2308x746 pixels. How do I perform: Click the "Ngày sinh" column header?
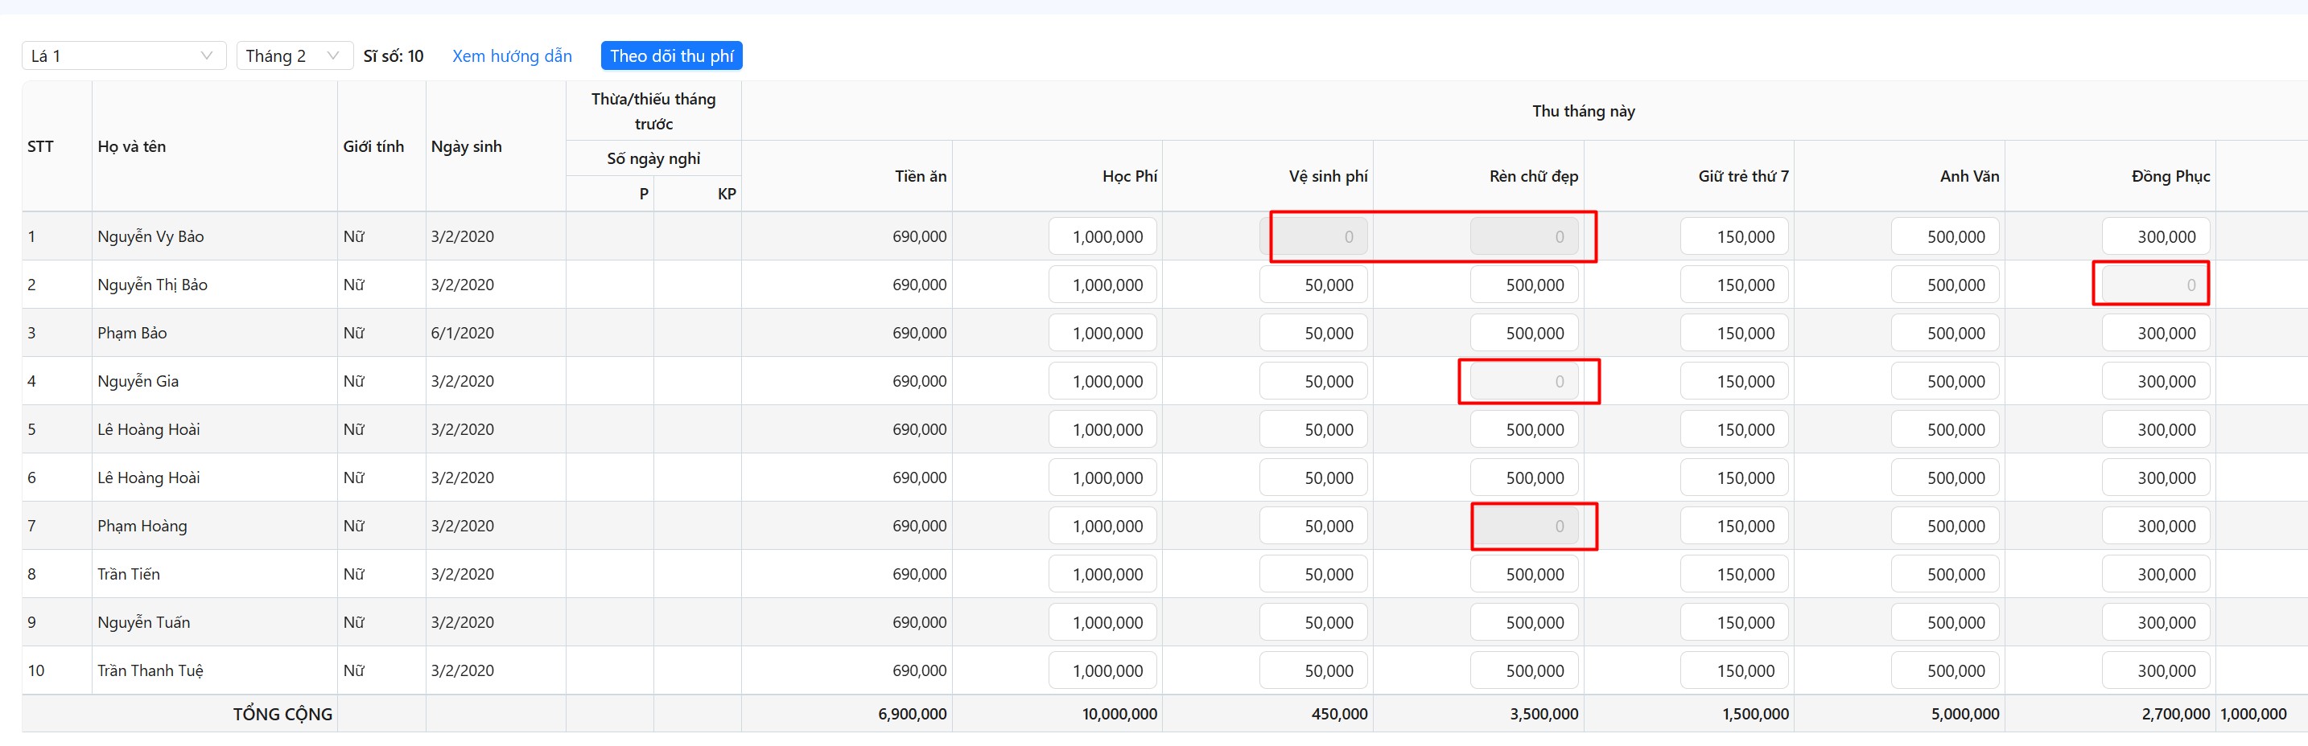point(466,146)
